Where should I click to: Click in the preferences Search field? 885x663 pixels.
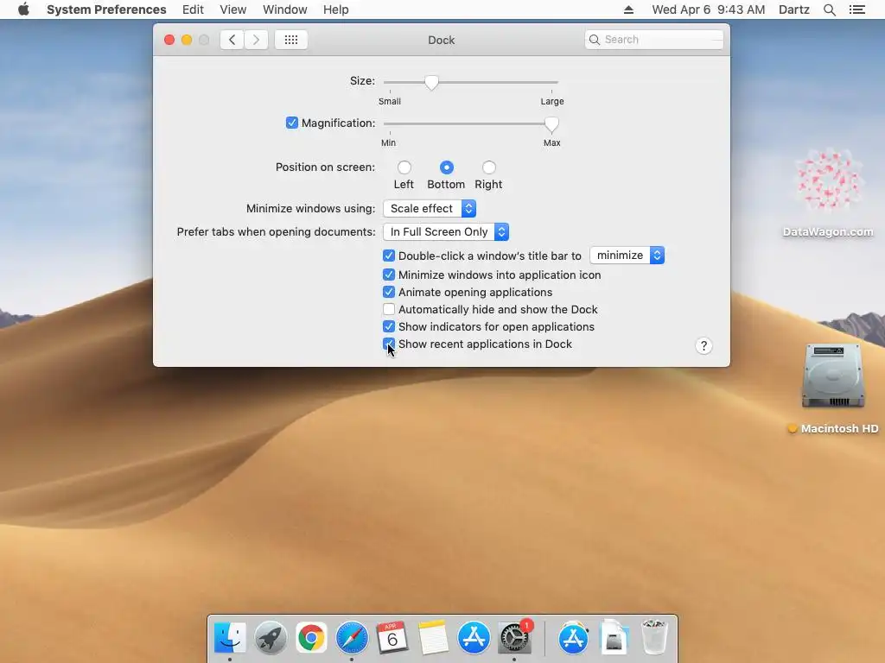pos(654,40)
